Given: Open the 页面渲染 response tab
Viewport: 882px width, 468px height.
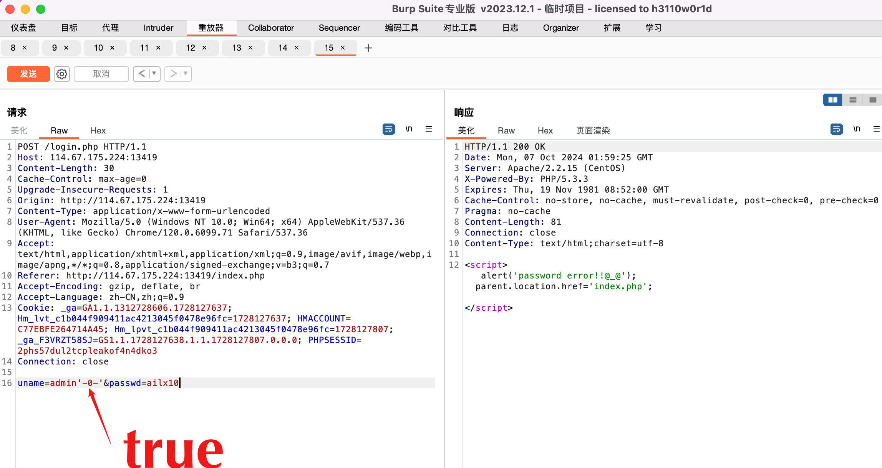Looking at the screenshot, I should (592, 130).
